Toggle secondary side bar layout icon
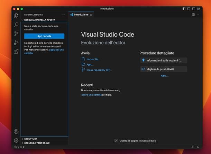Viewport: 211px width, 154px height. [194, 9]
